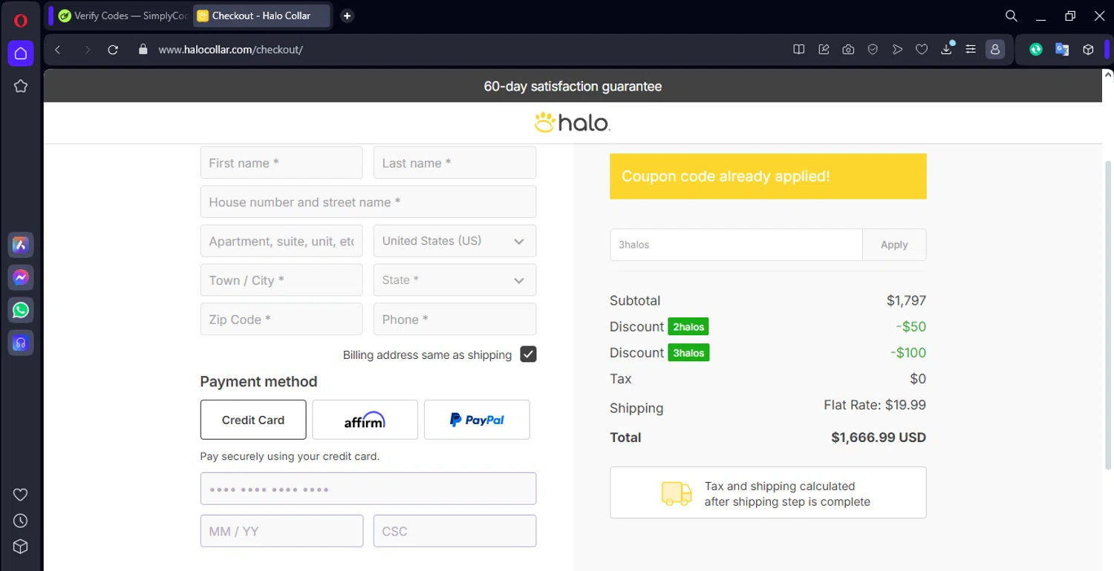This screenshot has width=1114, height=571.
Task: Click the Zip Code field
Action: point(281,319)
